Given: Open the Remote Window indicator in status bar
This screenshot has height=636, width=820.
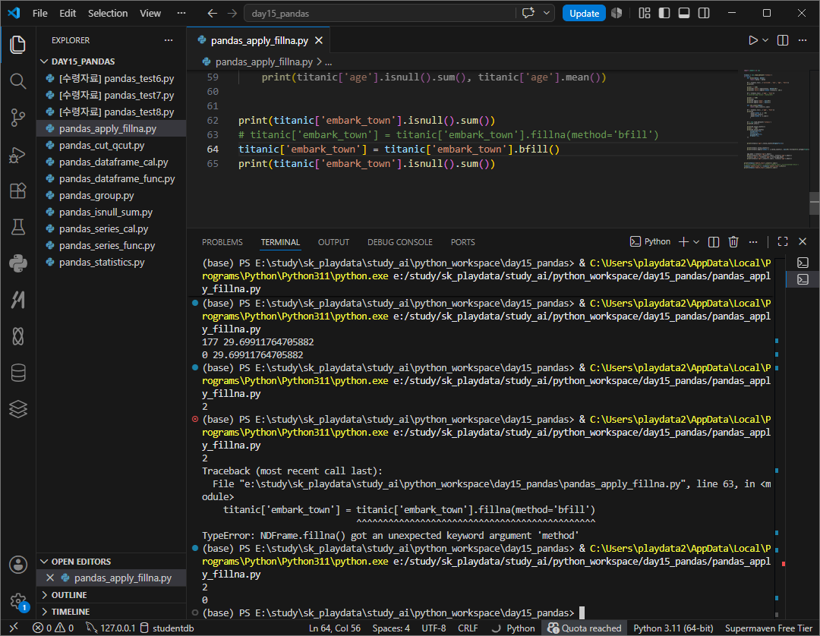Looking at the screenshot, I should pyautogui.click(x=14, y=628).
